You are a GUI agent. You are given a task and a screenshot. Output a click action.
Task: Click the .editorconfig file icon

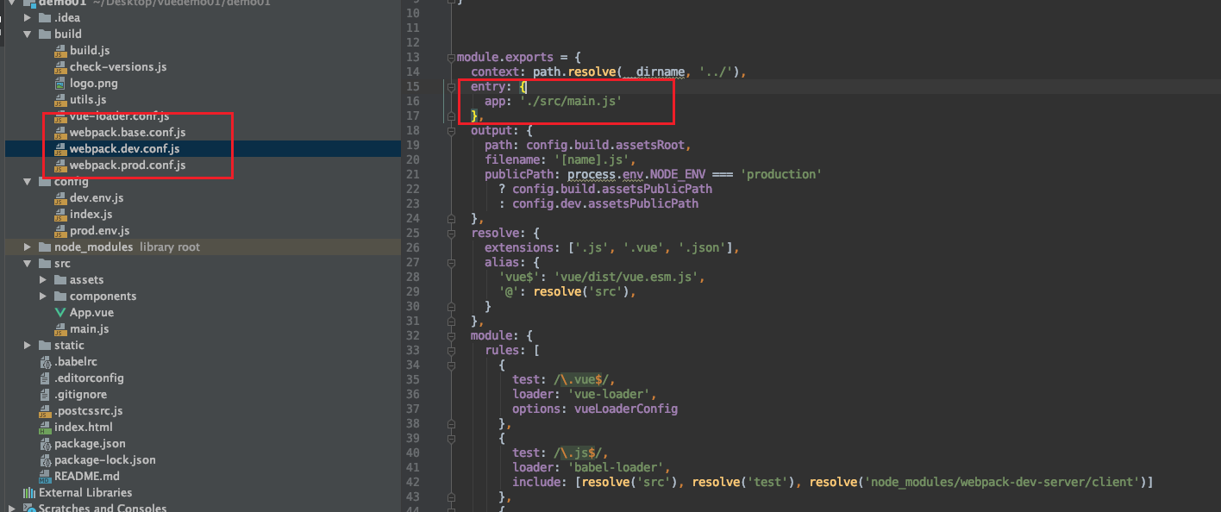click(45, 378)
